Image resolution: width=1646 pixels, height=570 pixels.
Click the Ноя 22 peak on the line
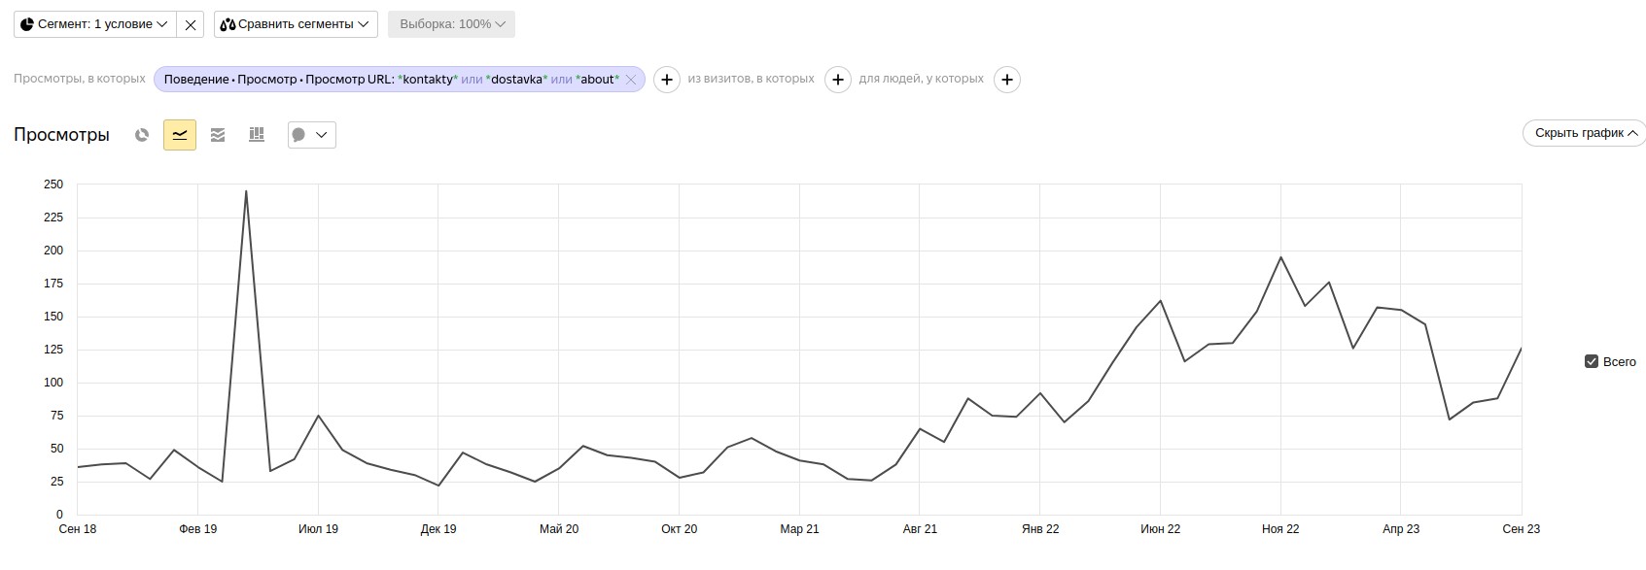1280,257
